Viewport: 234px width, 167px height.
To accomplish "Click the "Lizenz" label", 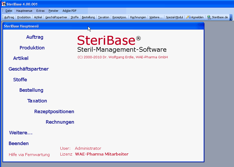I will coord(66,154).
